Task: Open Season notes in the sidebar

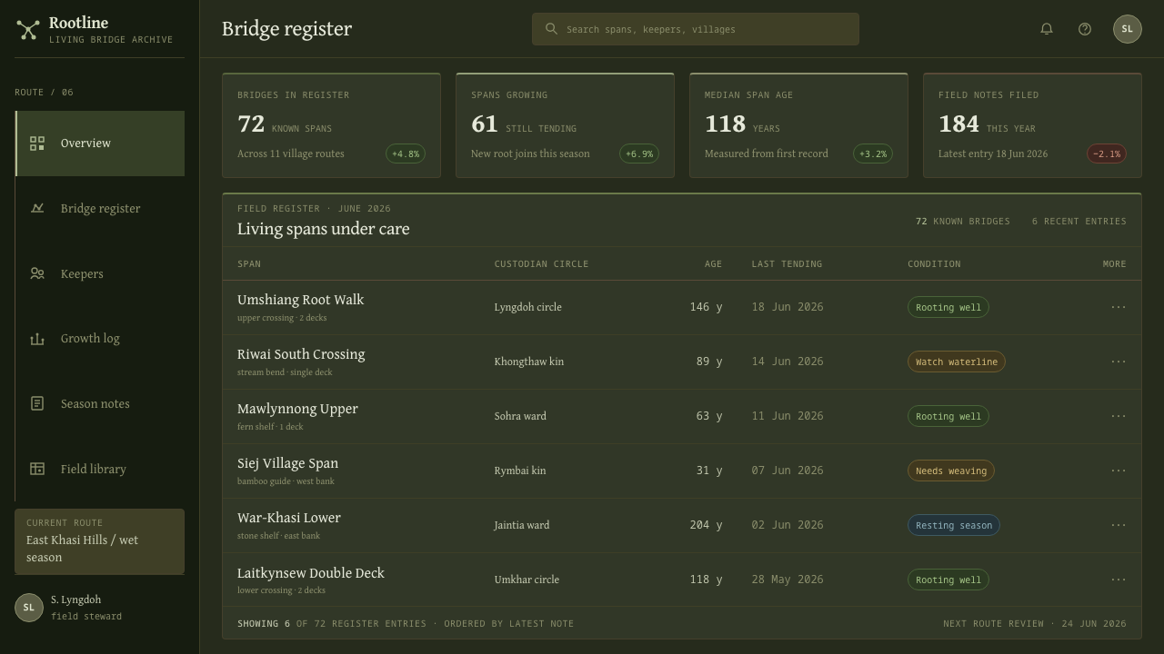Action: [100, 403]
